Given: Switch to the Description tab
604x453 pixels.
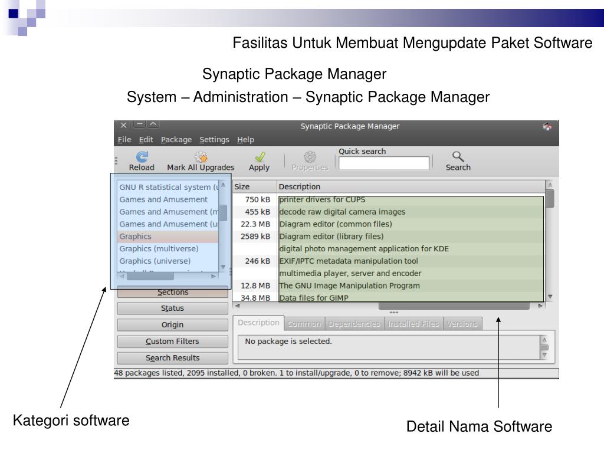Looking at the screenshot, I should tap(258, 323).
